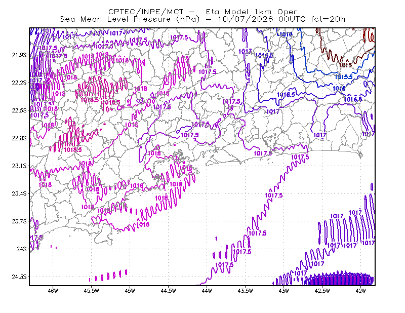This screenshot has width=405, height=313.
Task: Click the blue 1015.5 isobar label
Action: point(344,77)
